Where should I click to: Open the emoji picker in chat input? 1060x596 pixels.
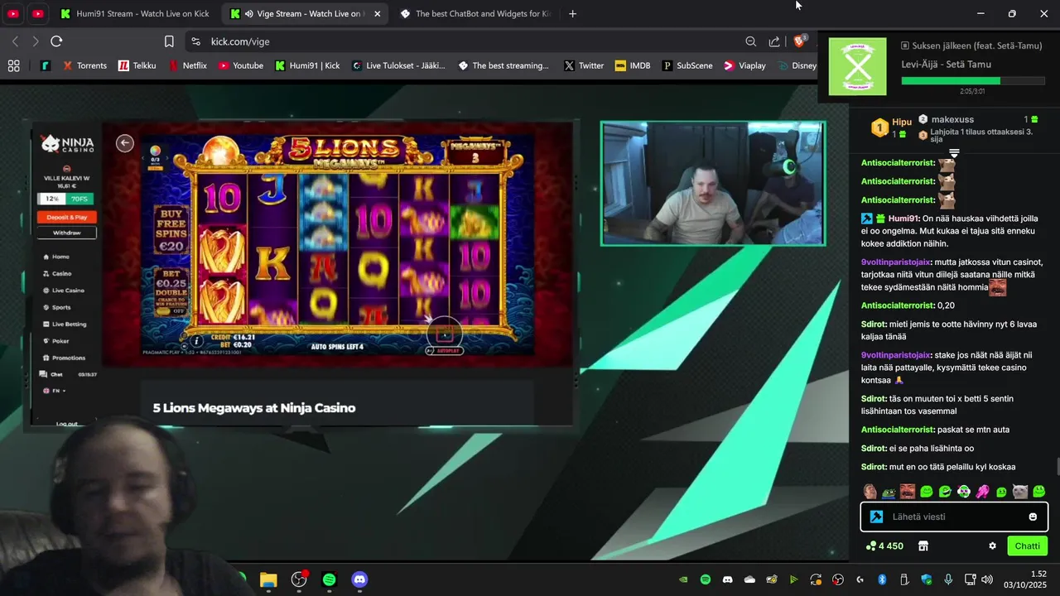pyautogui.click(x=1033, y=517)
